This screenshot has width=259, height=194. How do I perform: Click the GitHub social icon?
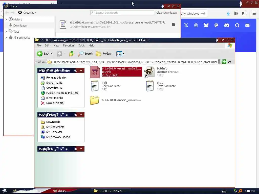(237, 25)
